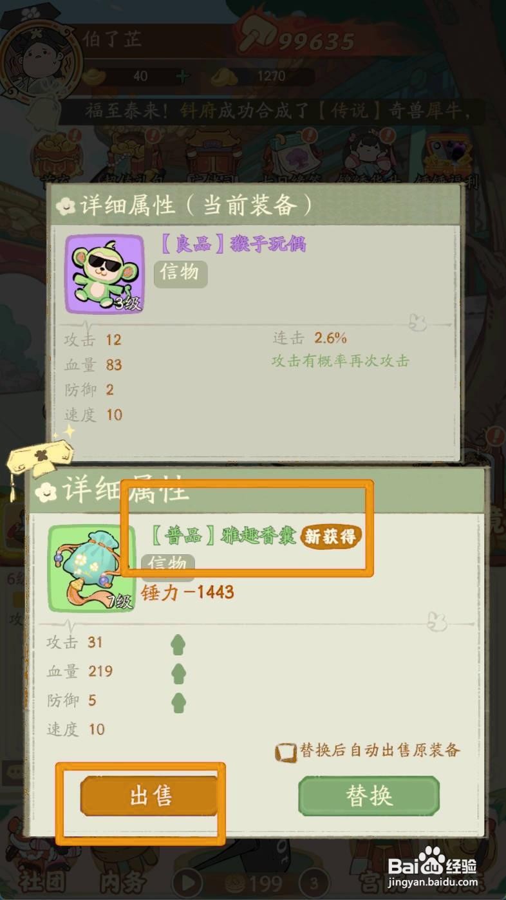Tap the green plus to add ingots
The height and width of the screenshot is (900, 506).
[183, 76]
